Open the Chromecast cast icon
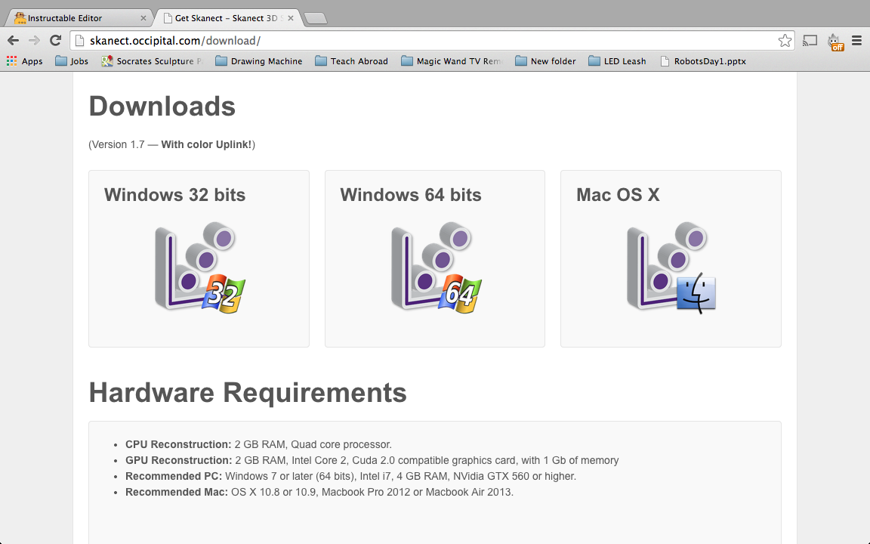 (x=810, y=41)
